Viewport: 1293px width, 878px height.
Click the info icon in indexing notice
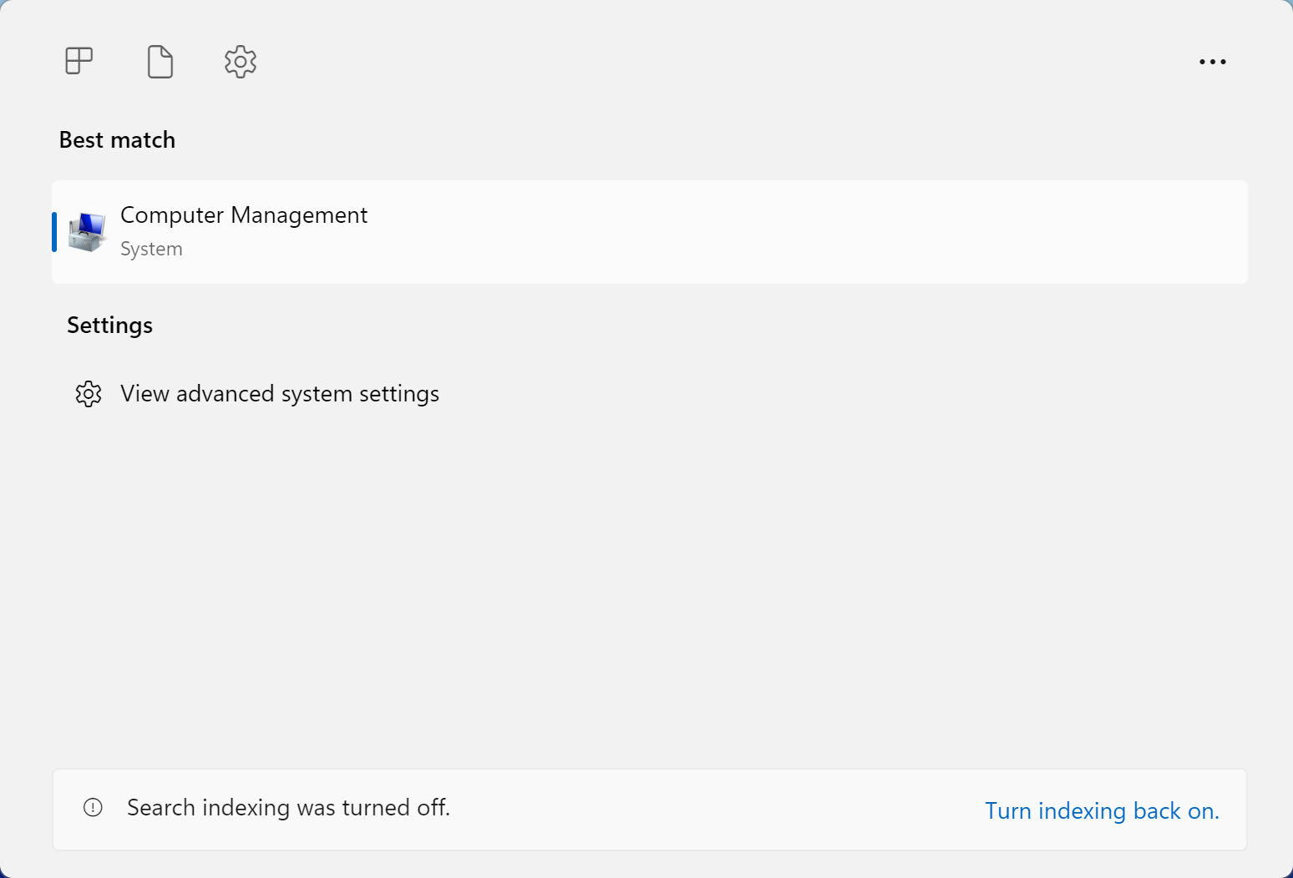[x=93, y=807]
